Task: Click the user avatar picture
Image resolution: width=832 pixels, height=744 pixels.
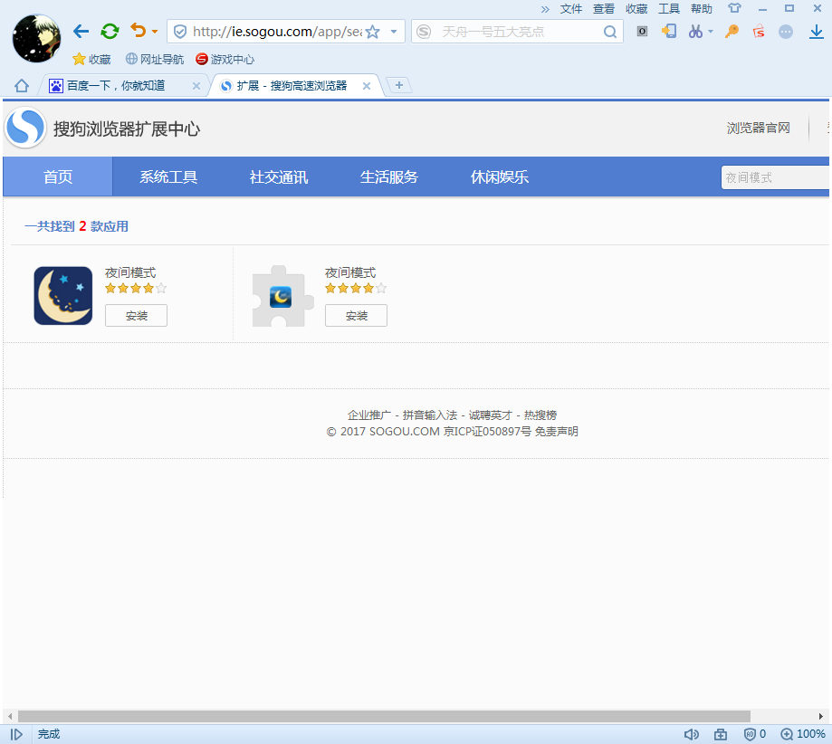Action: click(x=36, y=38)
